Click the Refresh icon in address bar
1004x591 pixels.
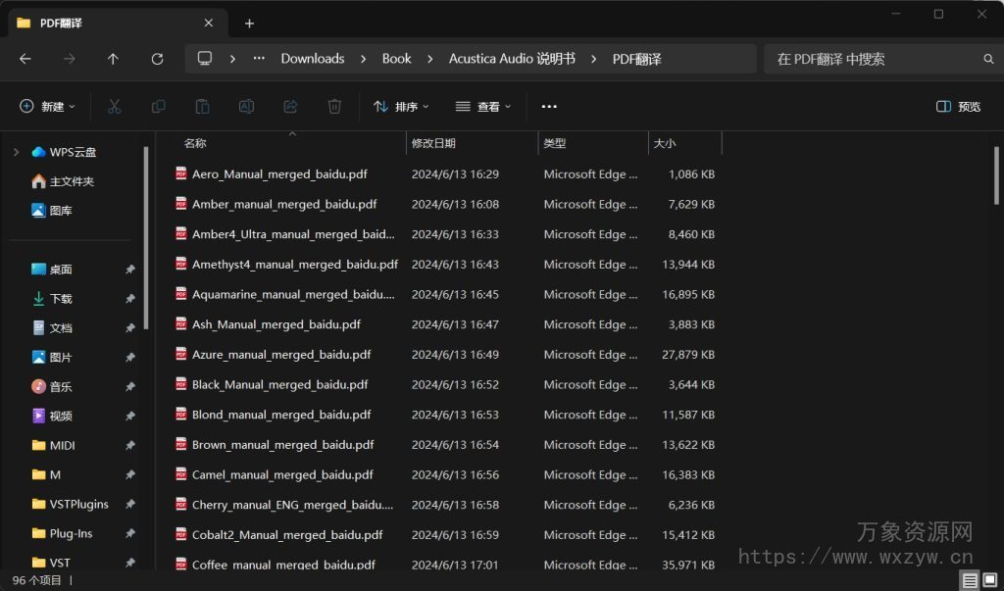pyautogui.click(x=157, y=59)
